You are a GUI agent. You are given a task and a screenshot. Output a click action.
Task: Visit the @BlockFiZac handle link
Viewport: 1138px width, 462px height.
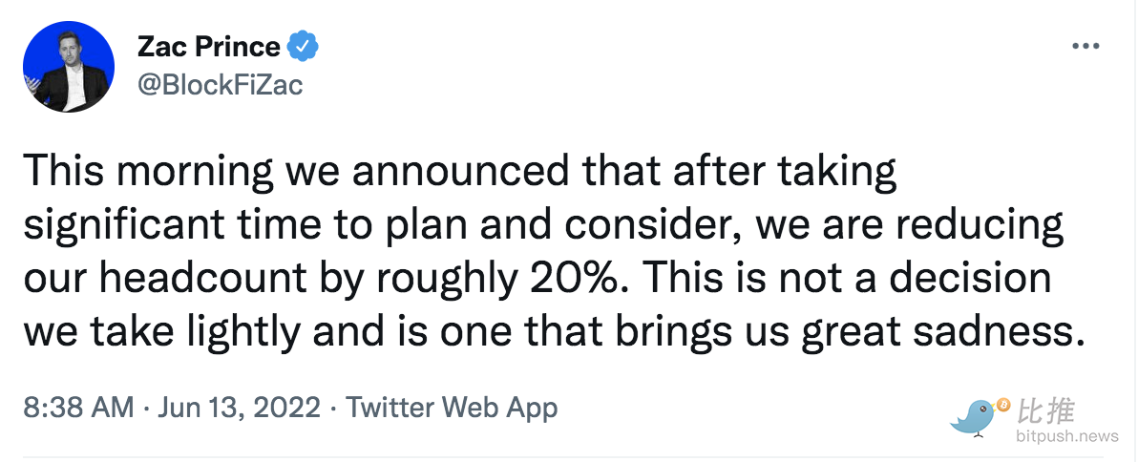pos(220,85)
